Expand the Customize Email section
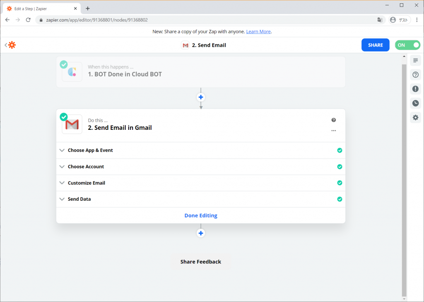Screen dimensions: 424x302 click(x=201, y=183)
